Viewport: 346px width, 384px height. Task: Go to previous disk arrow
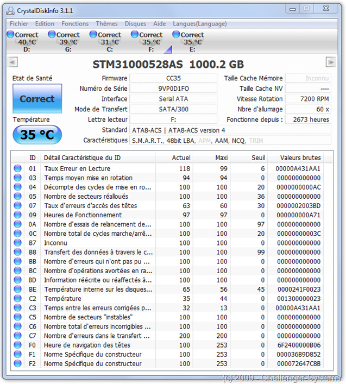(x=12, y=62)
